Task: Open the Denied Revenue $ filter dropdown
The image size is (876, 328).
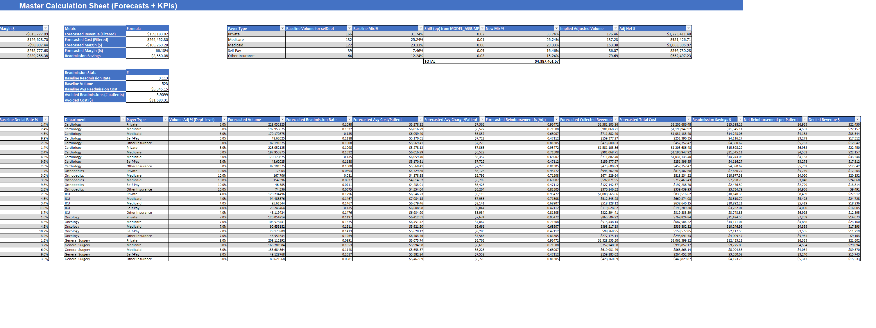Action: (x=857, y=119)
